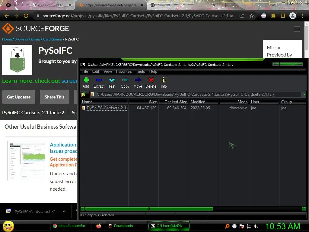
Task: Open the Favorites menu
Action: tap(124, 71)
